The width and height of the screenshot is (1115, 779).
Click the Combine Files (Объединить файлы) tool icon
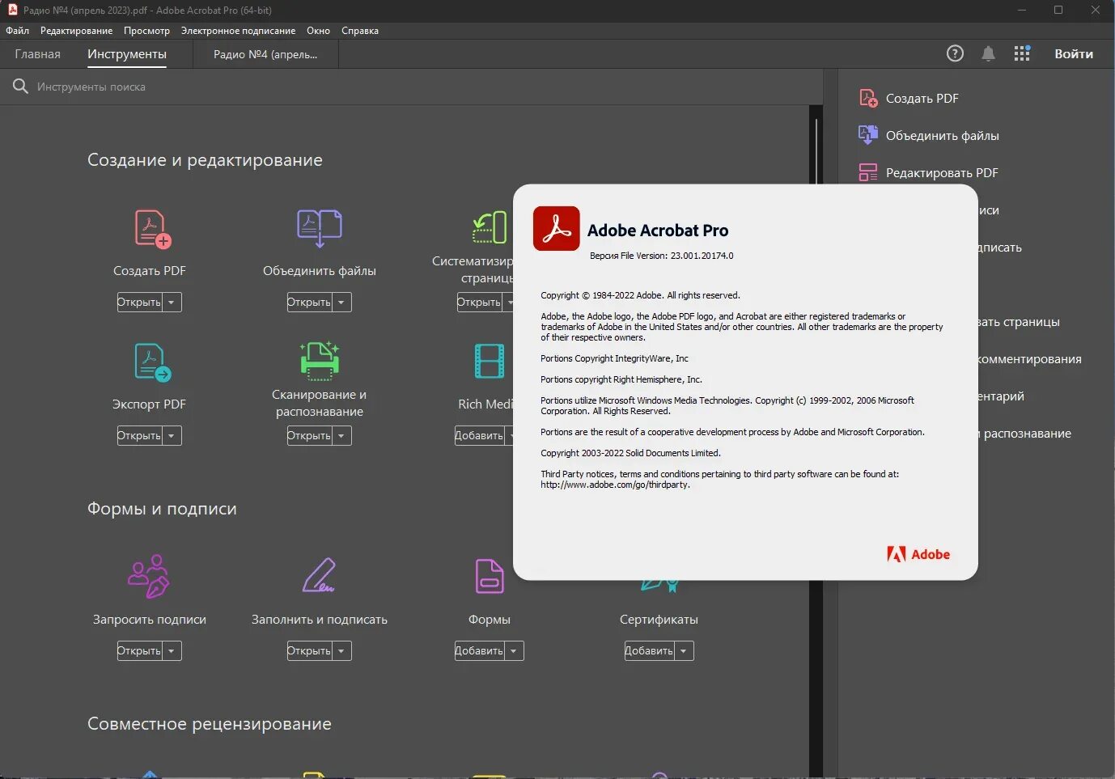coord(320,228)
